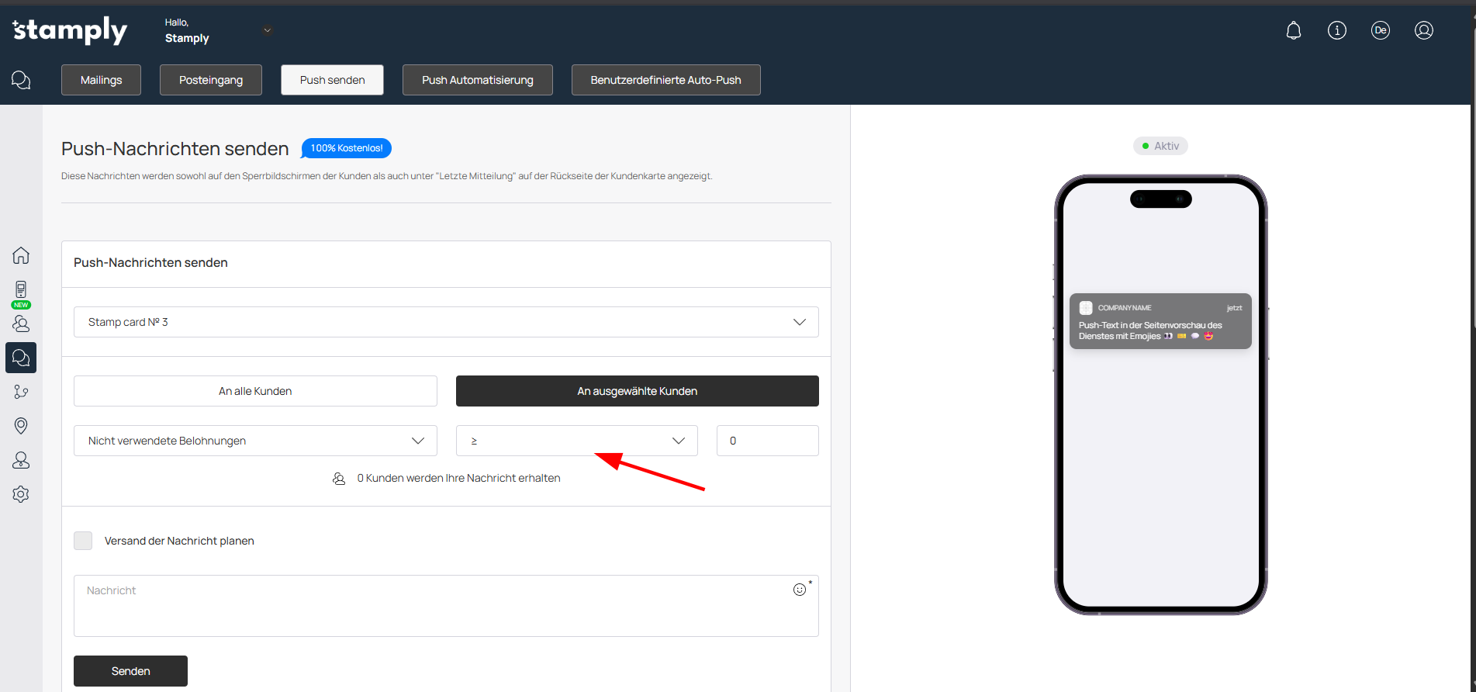Open the info circle icon in header
The height and width of the screenshot is (692, 1476).
tap(1336, 30)
